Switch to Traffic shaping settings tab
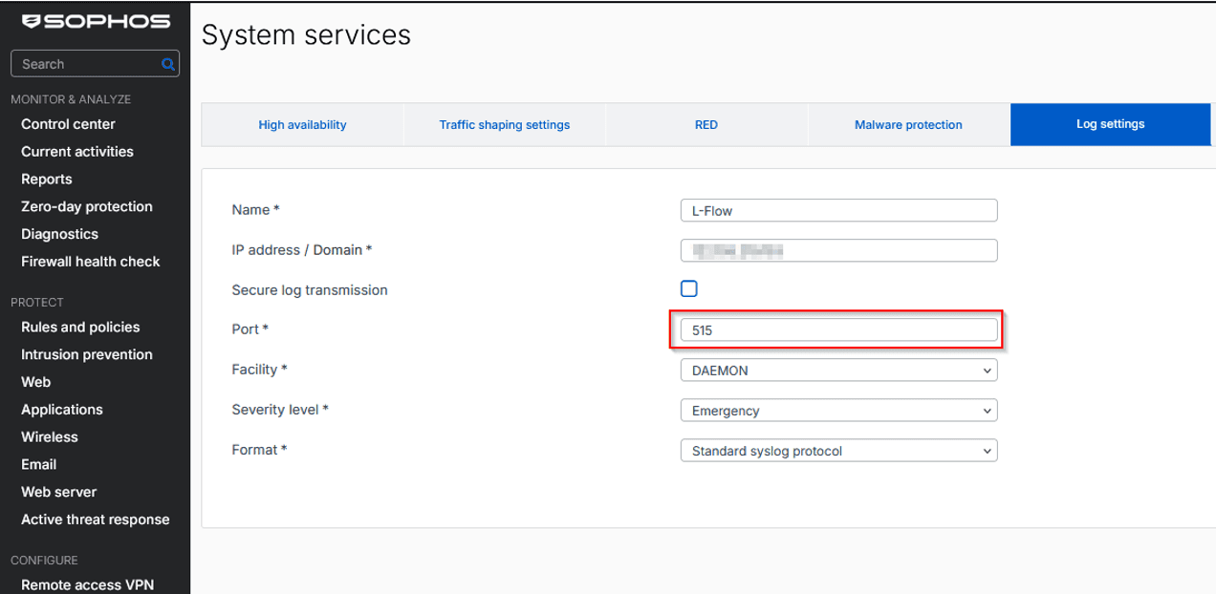The height and width of the screenshot is (594, 1216). tap(505, 125)
